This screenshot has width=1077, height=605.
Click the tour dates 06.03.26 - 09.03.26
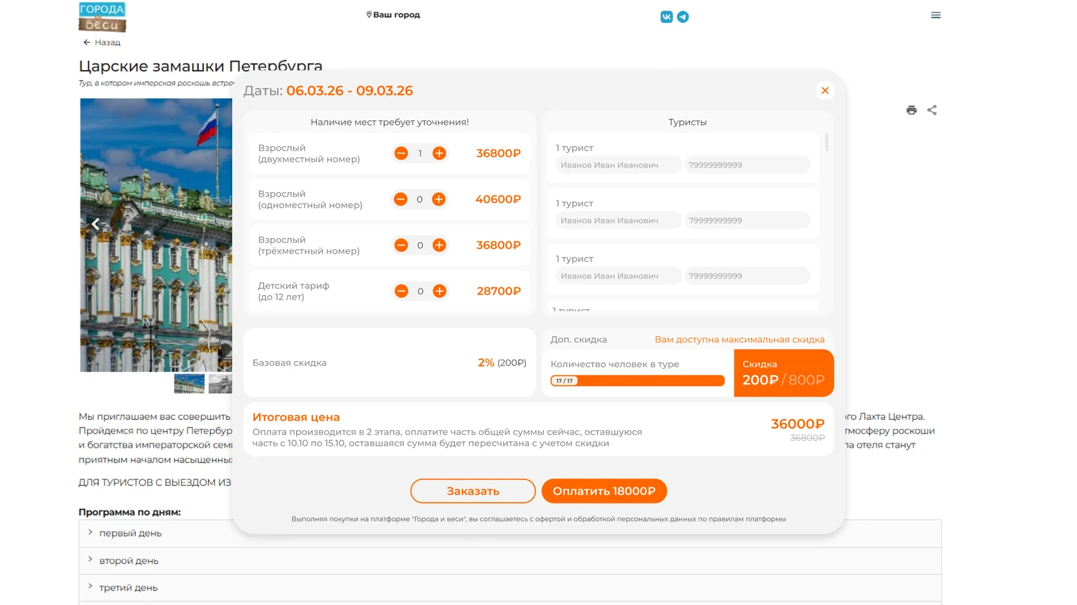point(349,91)
